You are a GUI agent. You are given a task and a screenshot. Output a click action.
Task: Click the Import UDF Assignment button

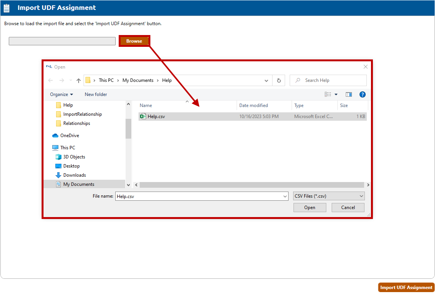click(x=406, y=288)
